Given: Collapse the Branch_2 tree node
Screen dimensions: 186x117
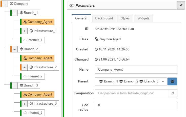Looking at the screenshot, I should pos(14,49).
